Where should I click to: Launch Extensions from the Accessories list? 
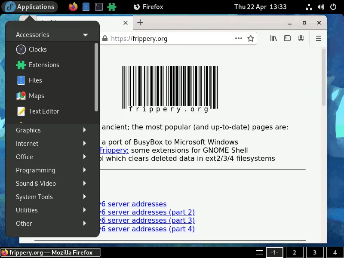tap(43, 65)
